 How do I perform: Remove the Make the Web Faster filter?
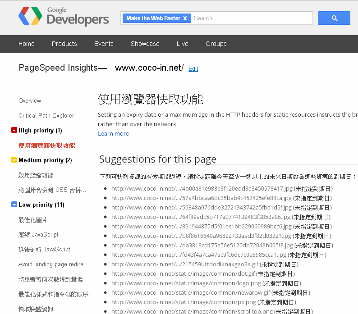[x=185, y=18]
